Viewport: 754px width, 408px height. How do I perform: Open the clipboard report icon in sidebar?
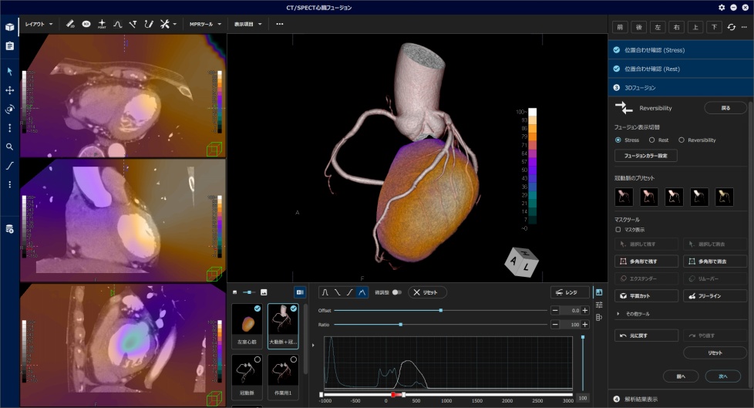[10, 46]
